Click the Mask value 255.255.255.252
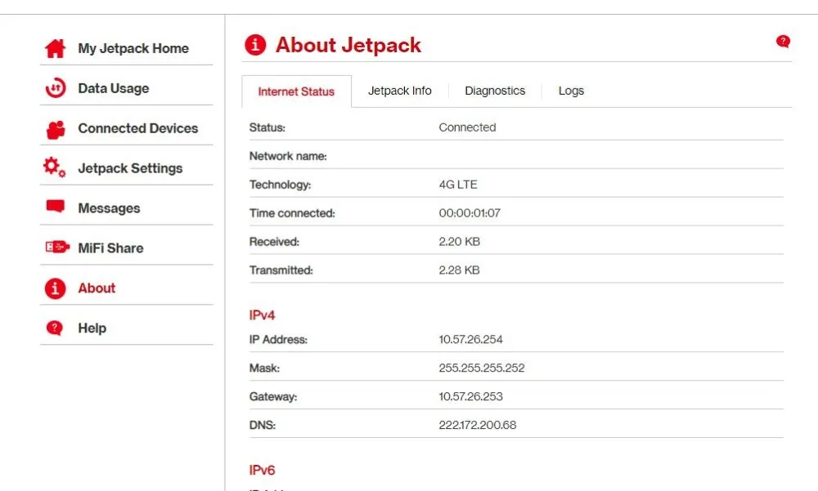The height and width of the screenshot is (491, 818). [482, 368]
